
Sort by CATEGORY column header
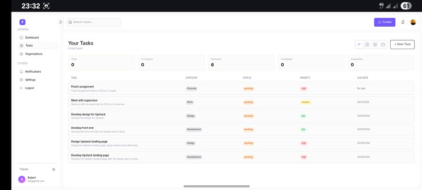click(191, 78)
